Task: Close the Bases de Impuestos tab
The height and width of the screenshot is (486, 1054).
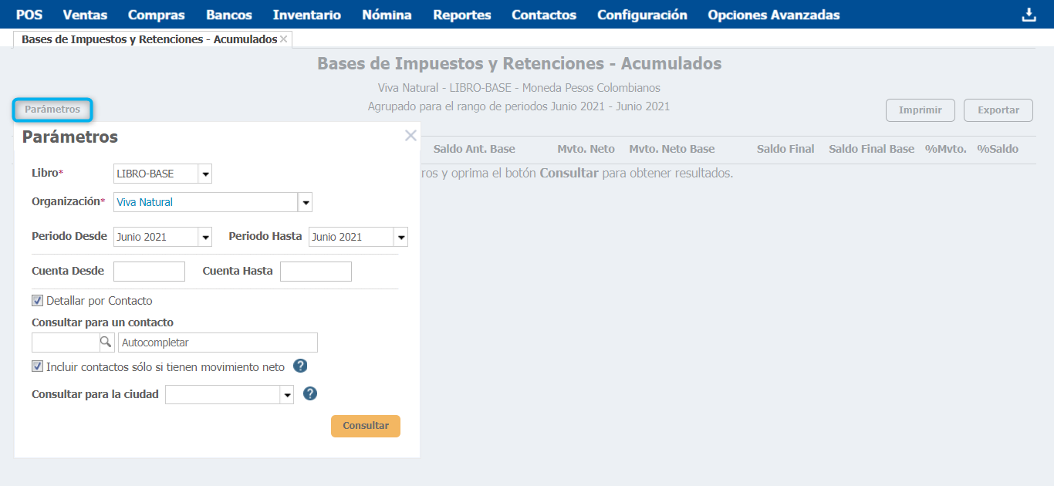Action: click(284, 39)
